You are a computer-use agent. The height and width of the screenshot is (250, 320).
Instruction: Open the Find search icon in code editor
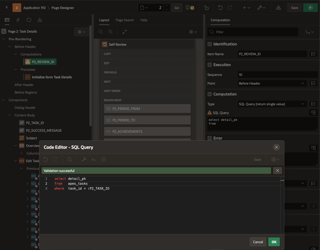point(70,160)
